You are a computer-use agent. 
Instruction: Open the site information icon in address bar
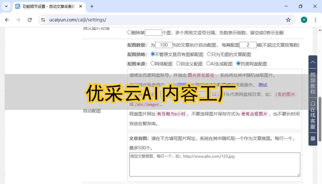click(43, 20)
